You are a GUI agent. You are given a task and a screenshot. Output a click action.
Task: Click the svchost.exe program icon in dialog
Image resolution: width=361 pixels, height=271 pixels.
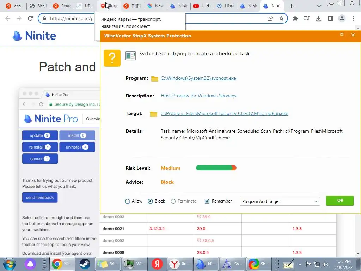(130, 55)
